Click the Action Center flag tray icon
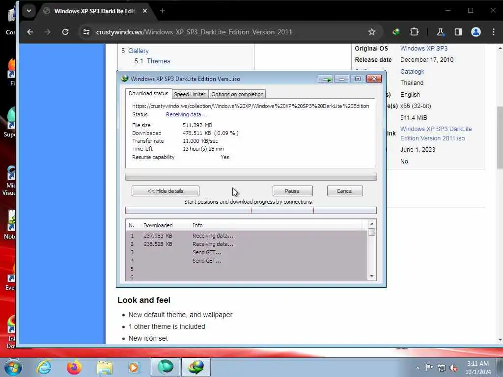The width and height of the screenshot is (503, 377). pyautogui.click(x=429, y=367)
